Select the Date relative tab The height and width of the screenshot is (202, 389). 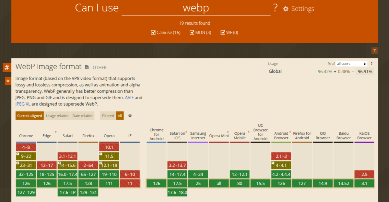[x=83, y=116]
